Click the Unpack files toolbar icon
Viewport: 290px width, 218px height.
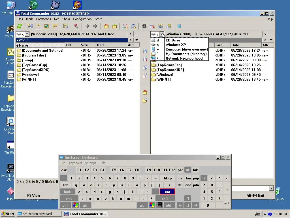coord(114,26)
